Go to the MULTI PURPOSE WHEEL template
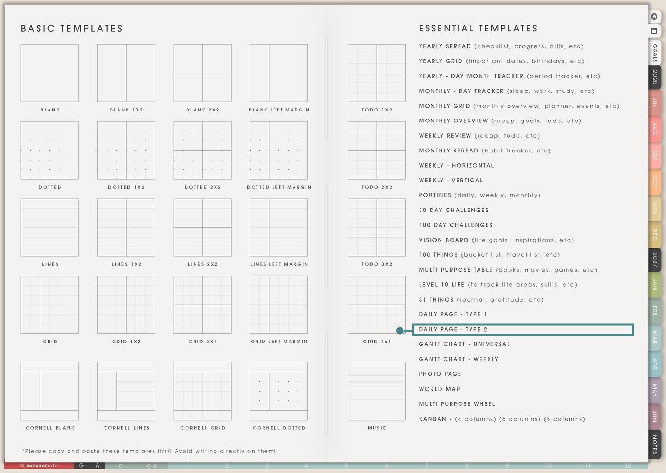The image size is (666, 473). (457, 404)
